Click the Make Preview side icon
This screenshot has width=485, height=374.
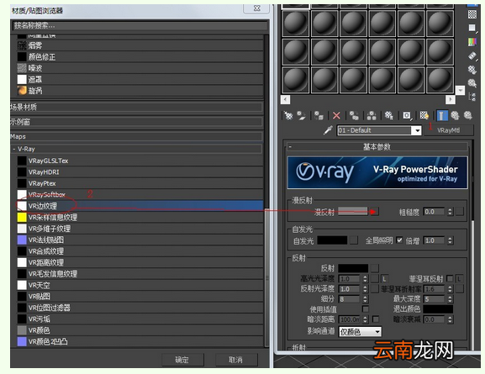click(472, 55)
